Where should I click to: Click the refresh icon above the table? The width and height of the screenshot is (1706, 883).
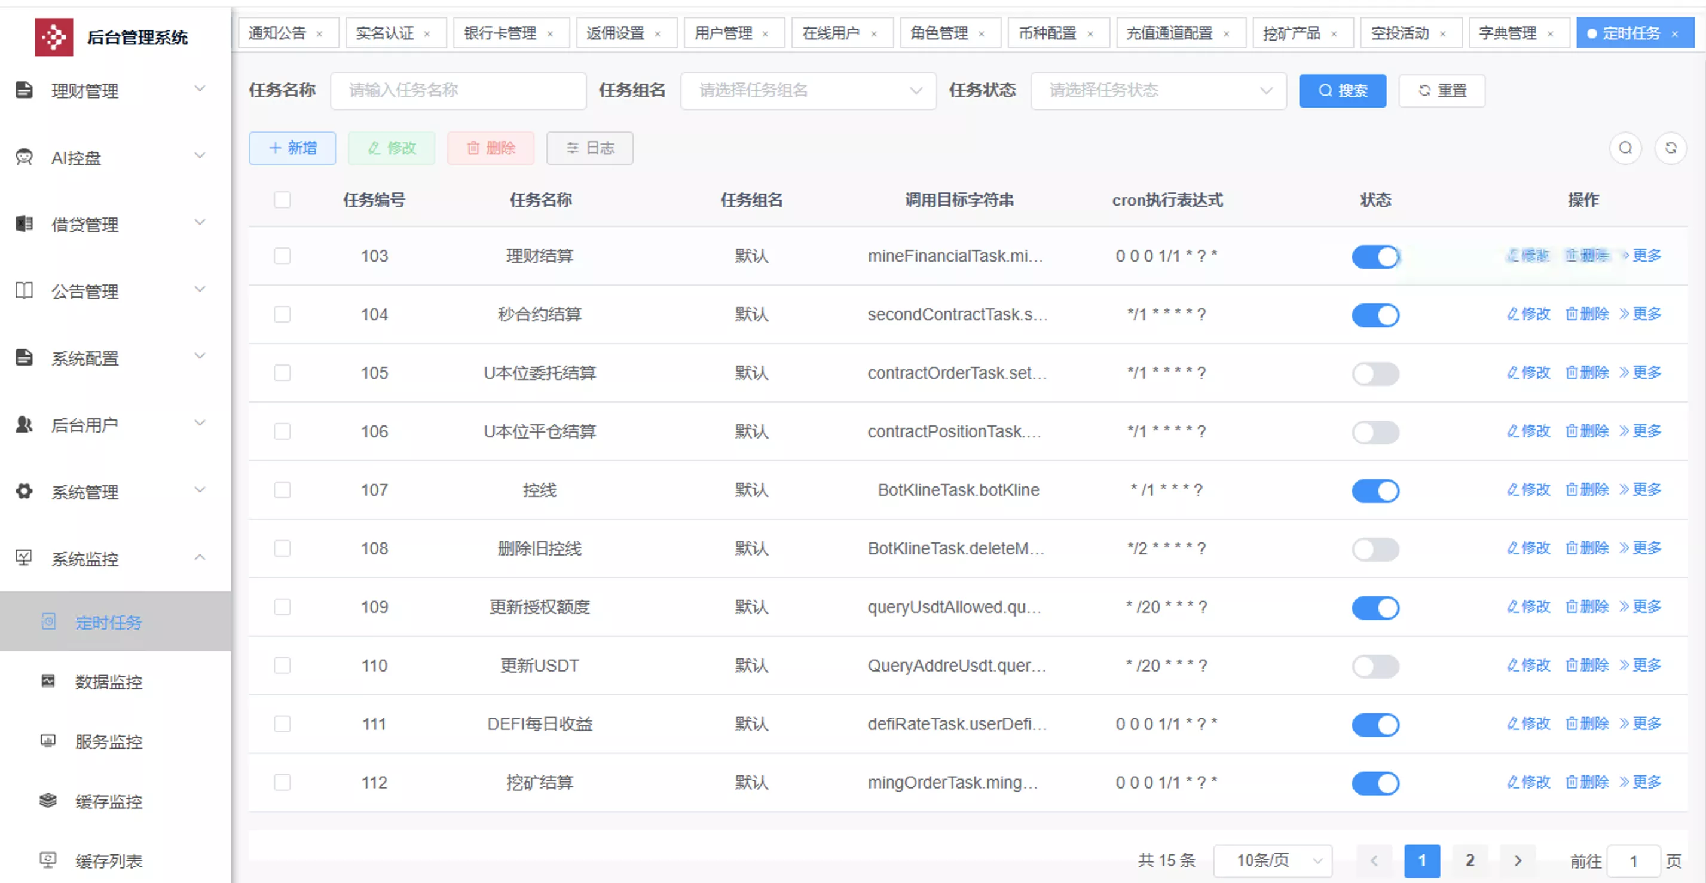(x=1671, y=148)
